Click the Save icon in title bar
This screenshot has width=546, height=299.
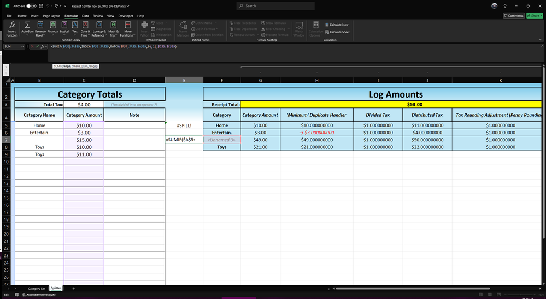tap(41, 6)
